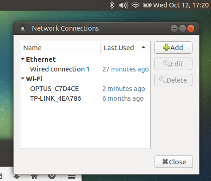Open the Wi-Fi network indicator menu
211x181 pixels.
136,6
